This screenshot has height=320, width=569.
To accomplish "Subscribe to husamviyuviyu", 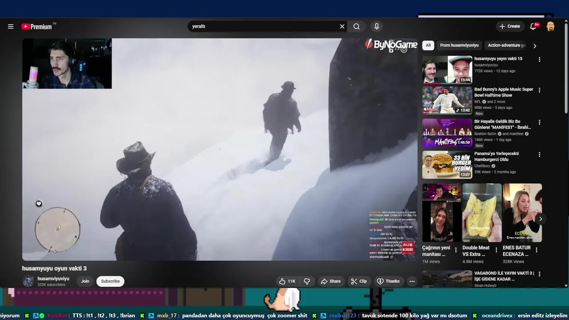I will (110, 281).
